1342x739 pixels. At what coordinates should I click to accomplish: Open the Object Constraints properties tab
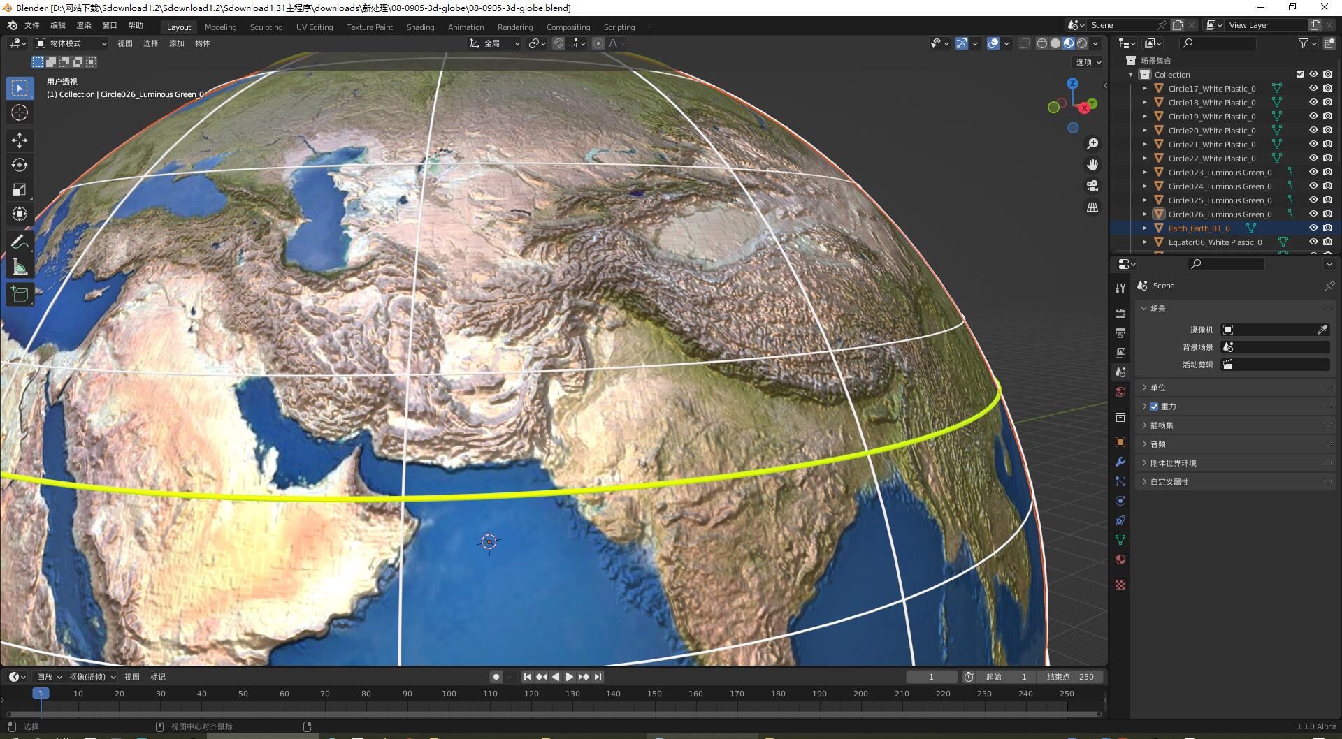tap(1120, 520)
